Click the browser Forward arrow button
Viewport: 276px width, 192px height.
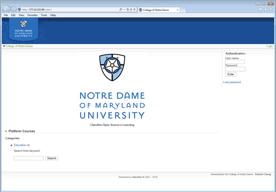(x=13, y=9)
